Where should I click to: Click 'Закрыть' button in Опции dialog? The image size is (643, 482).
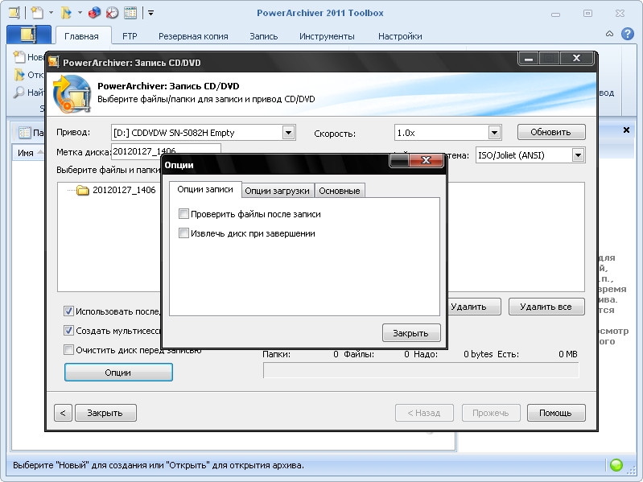tap(410, 333)
